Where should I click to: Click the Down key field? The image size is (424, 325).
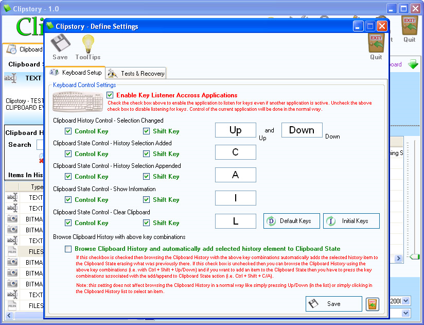[302, 130]
